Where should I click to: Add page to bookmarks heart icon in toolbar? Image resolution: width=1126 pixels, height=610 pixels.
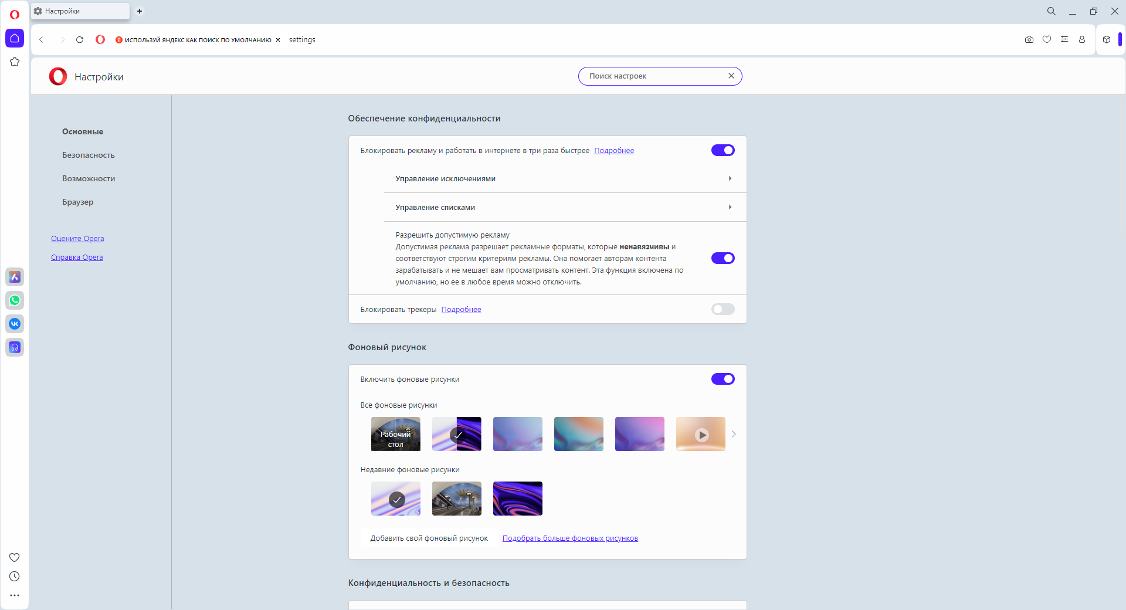1047,40
